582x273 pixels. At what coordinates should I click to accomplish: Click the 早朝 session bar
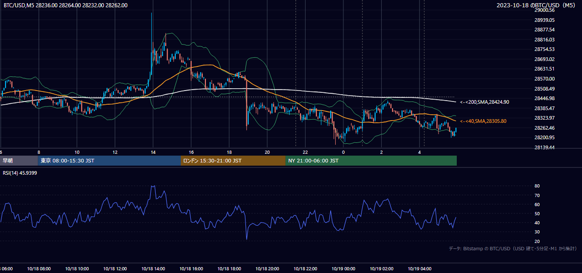pyautogui.click(x=19, y=161)
